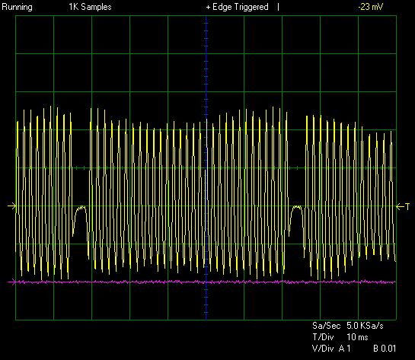This screenshot has height=360, width=415.
Task: Click the yellow trigger level arrow marked T
Action: point(403,206)
